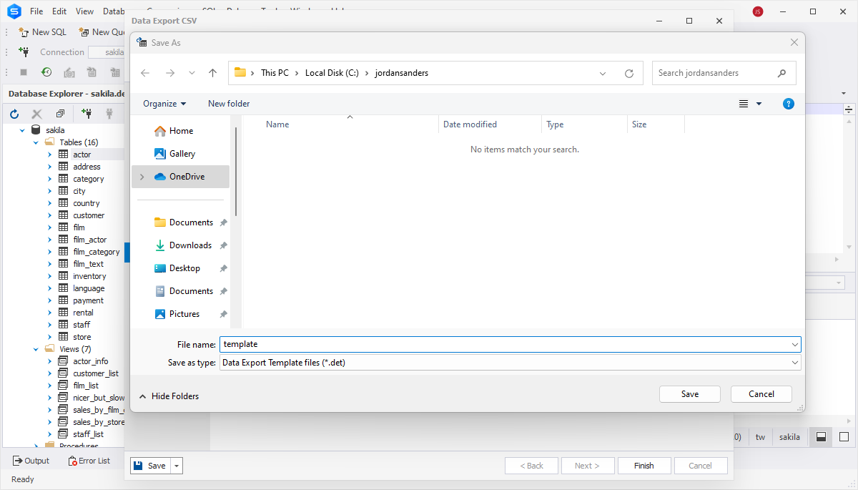
Task: Click the Up one level arrow
Action: 212,73
